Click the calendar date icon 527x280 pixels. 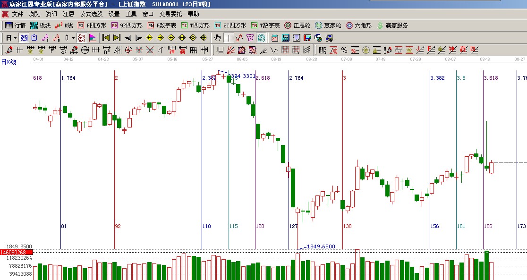(x=274, y=38)
